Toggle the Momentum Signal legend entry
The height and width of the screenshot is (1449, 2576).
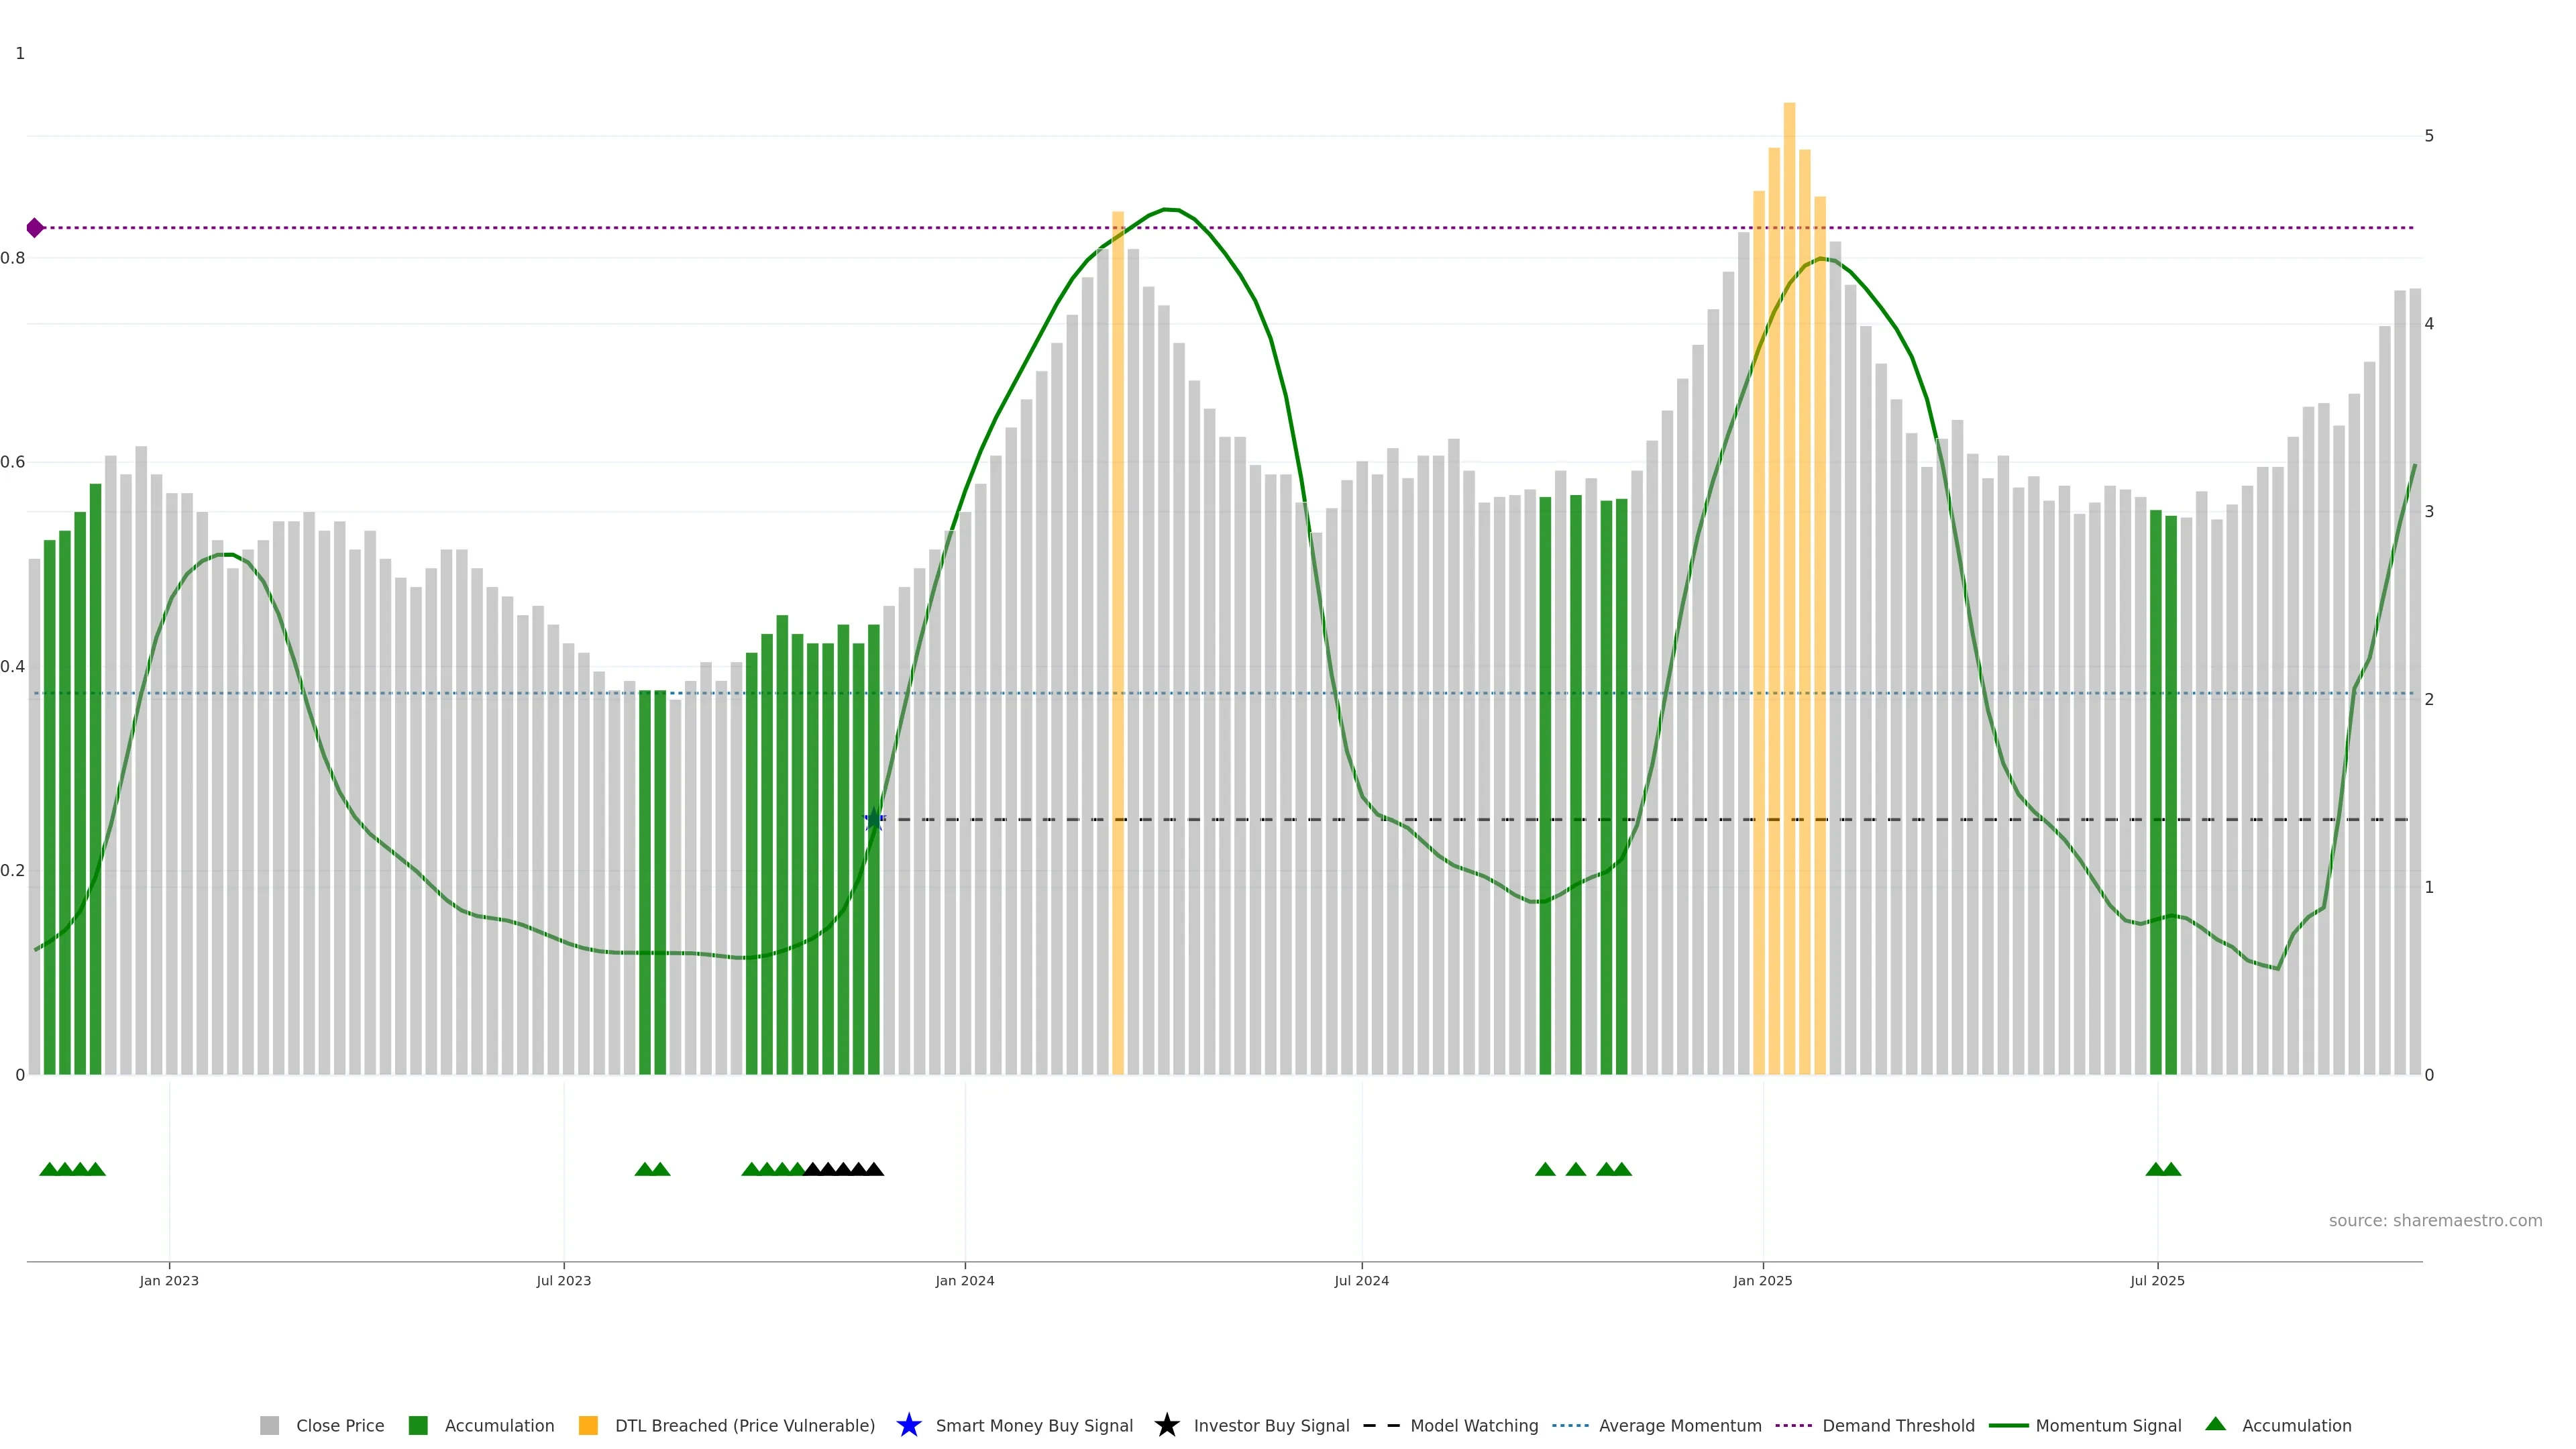tap(2108, 1425)
